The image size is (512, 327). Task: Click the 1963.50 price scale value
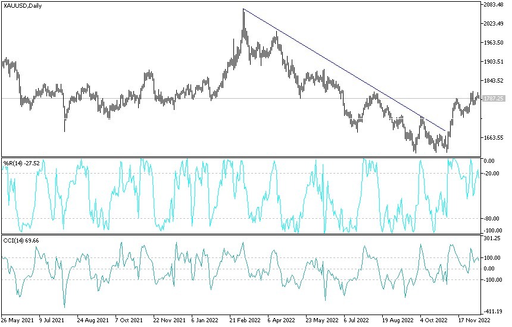pos(494,42)
